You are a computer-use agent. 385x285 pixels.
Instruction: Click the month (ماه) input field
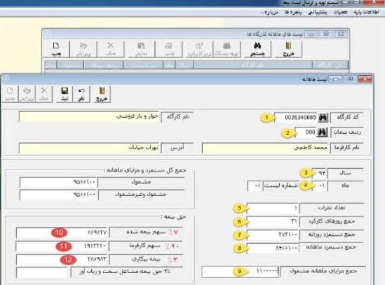coord(319,186)
